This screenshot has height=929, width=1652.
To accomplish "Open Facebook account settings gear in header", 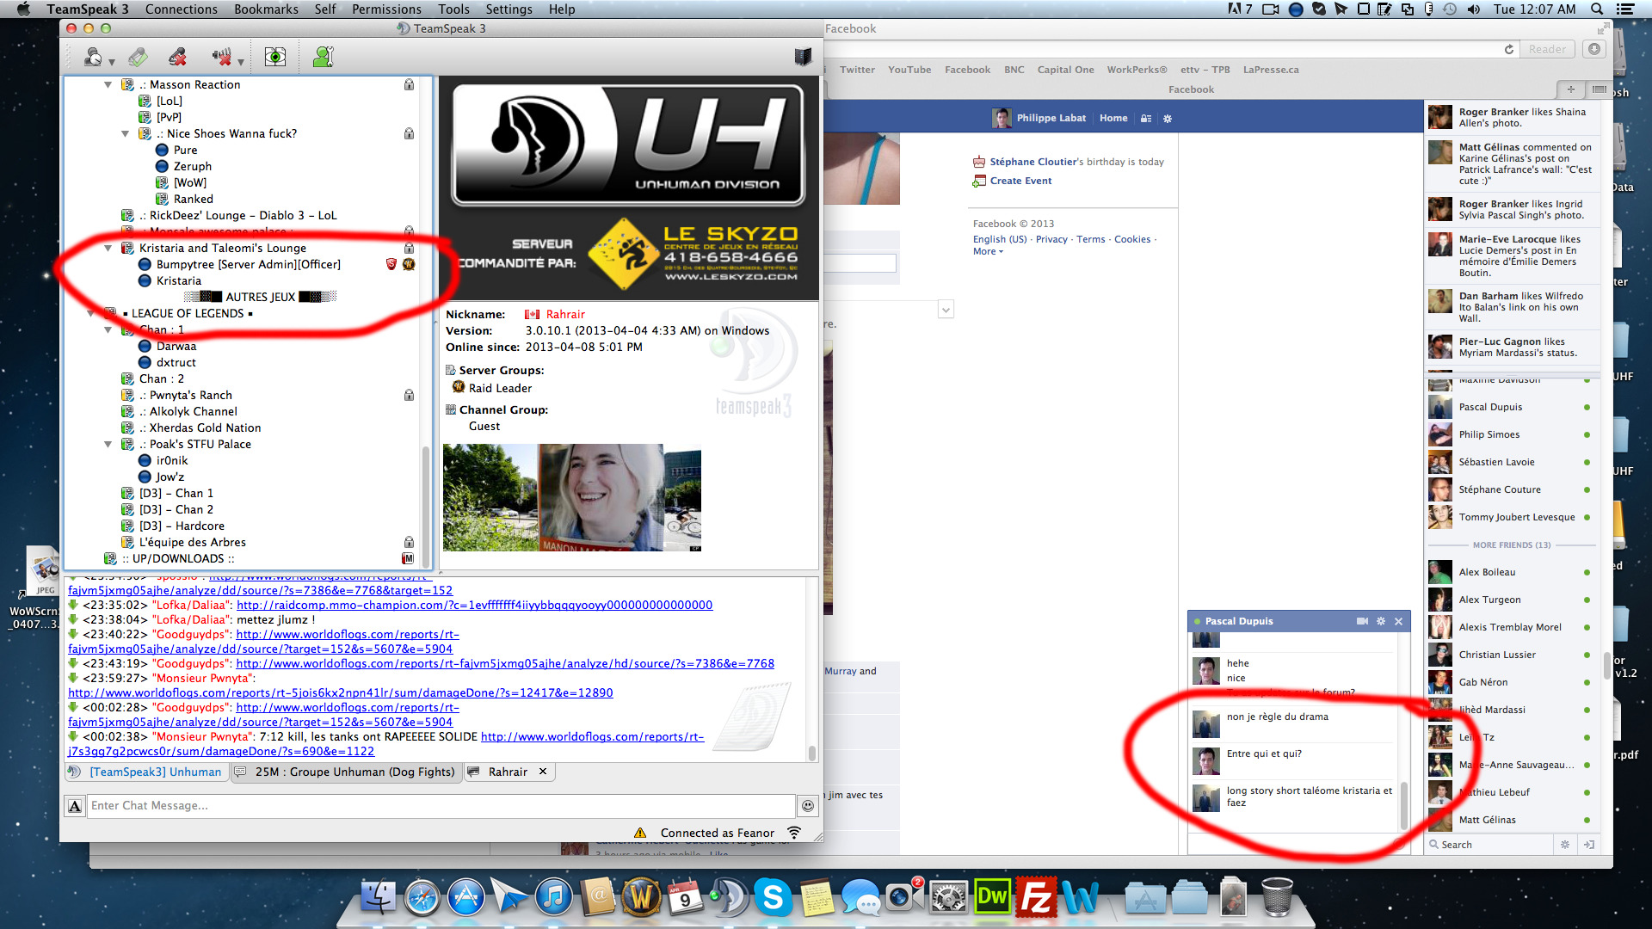I will click(x=1168, y=119).
